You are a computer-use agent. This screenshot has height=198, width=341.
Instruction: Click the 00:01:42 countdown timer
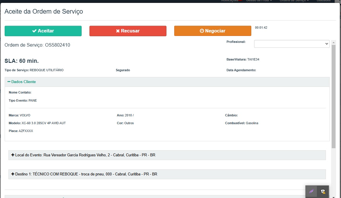261,28
